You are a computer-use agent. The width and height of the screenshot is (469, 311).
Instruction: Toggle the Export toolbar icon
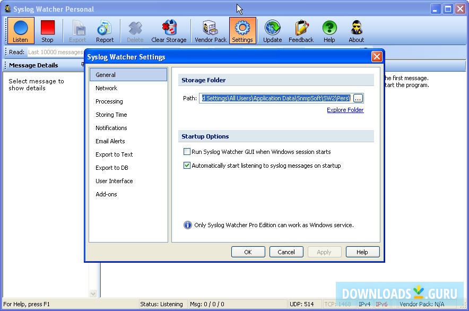(x=77, y=30)
